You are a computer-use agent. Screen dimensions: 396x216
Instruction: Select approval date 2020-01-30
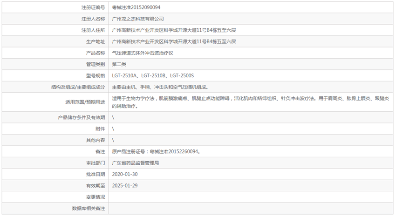tap(125, 175)
